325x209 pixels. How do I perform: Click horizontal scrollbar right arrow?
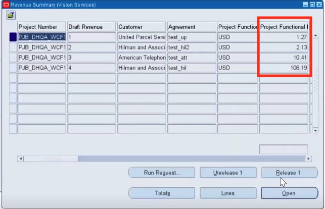tap(308, 159)
